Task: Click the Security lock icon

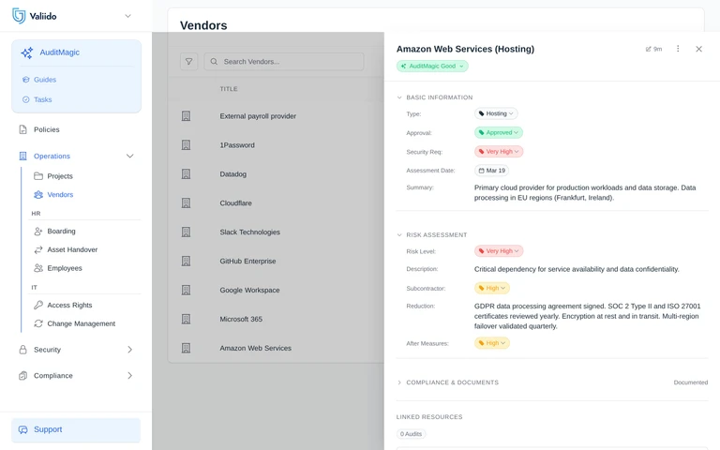Action: click(x=22, y=350)
